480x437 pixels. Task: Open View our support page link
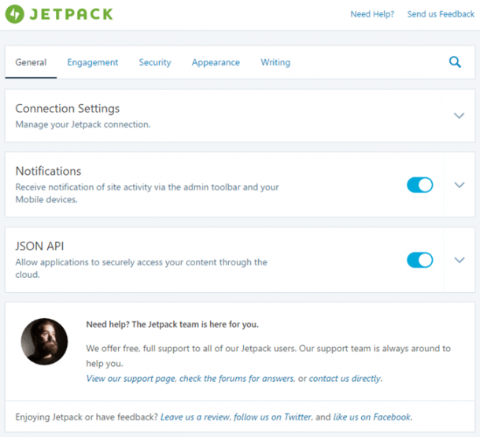point(131,379)
